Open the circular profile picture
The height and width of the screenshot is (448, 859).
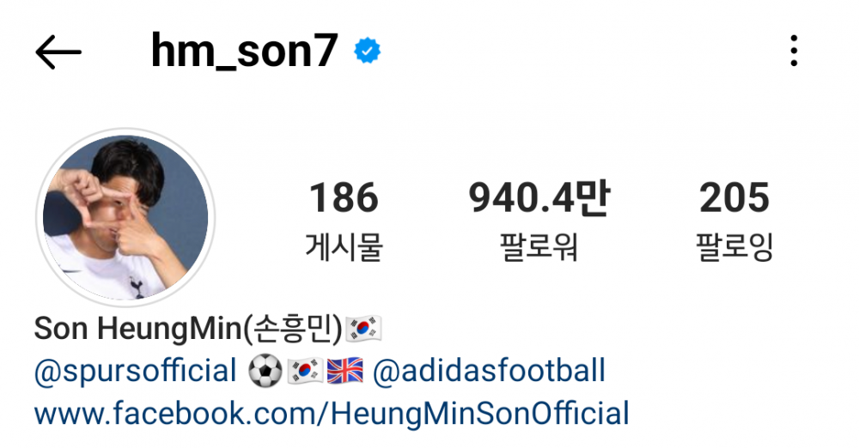[125, 217]
